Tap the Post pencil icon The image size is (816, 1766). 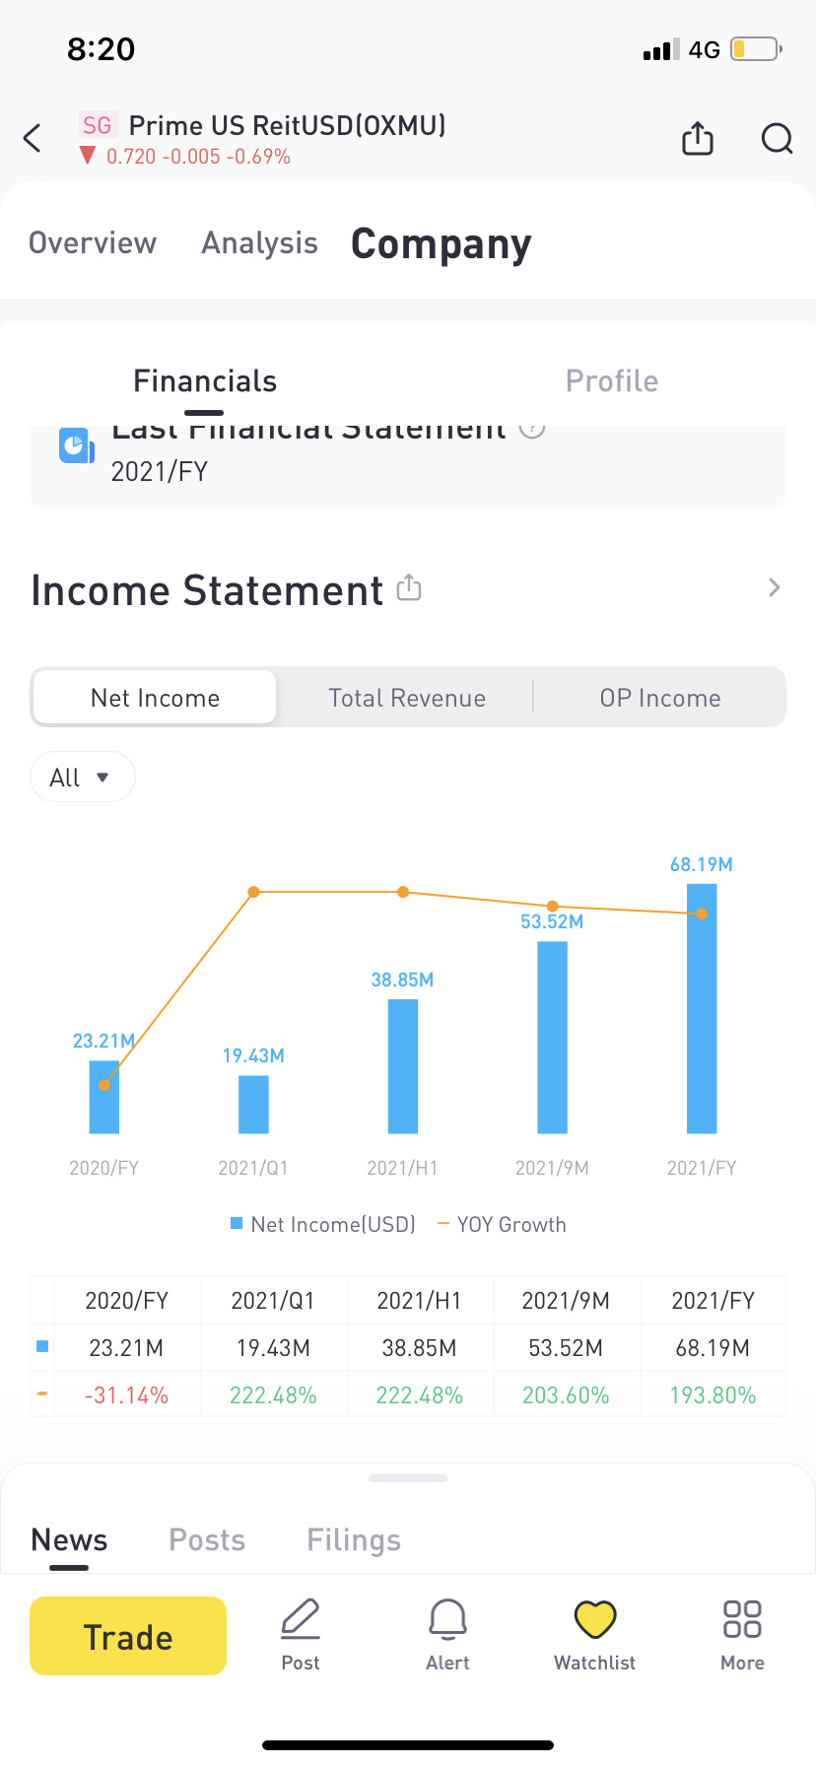301,1619
